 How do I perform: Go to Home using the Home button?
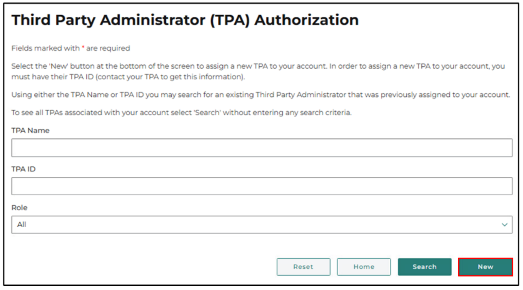[363, 267]
